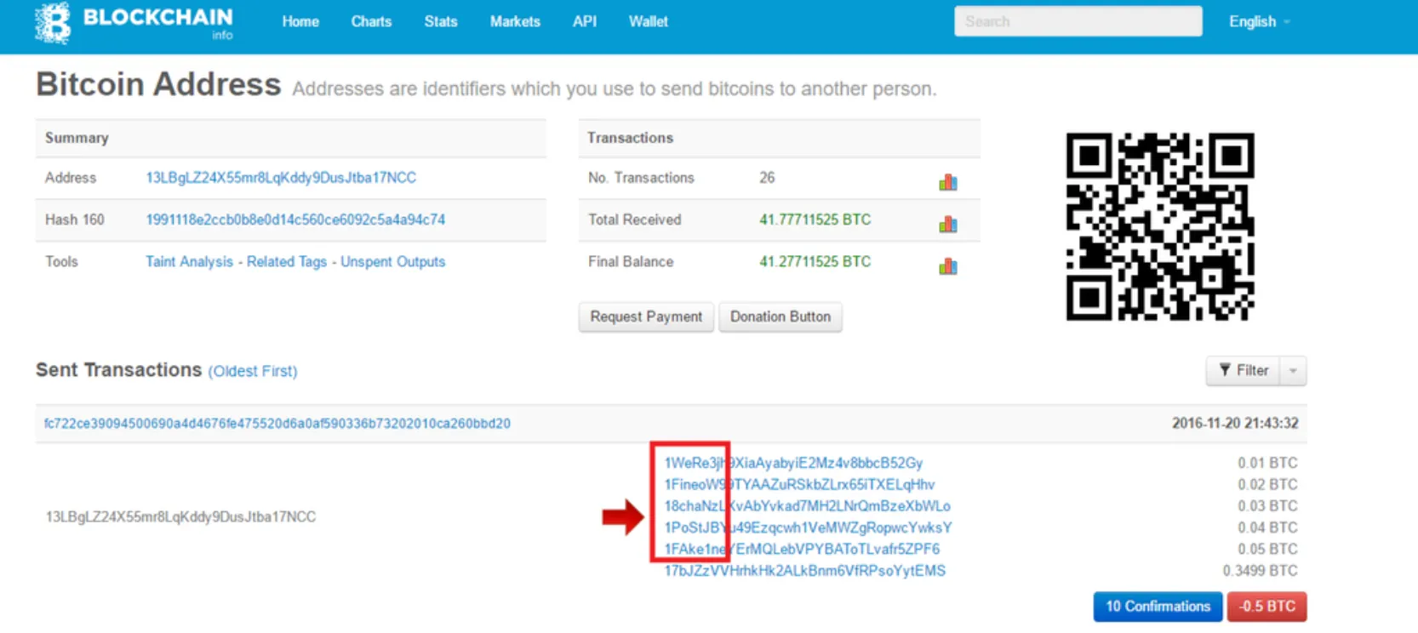The image size is (1418, 633).
Task: Click the red -0.5 BTC amount
Action: tap(1266, 607)
